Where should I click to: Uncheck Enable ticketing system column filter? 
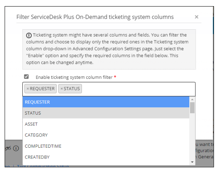click(x=26, y=77)
